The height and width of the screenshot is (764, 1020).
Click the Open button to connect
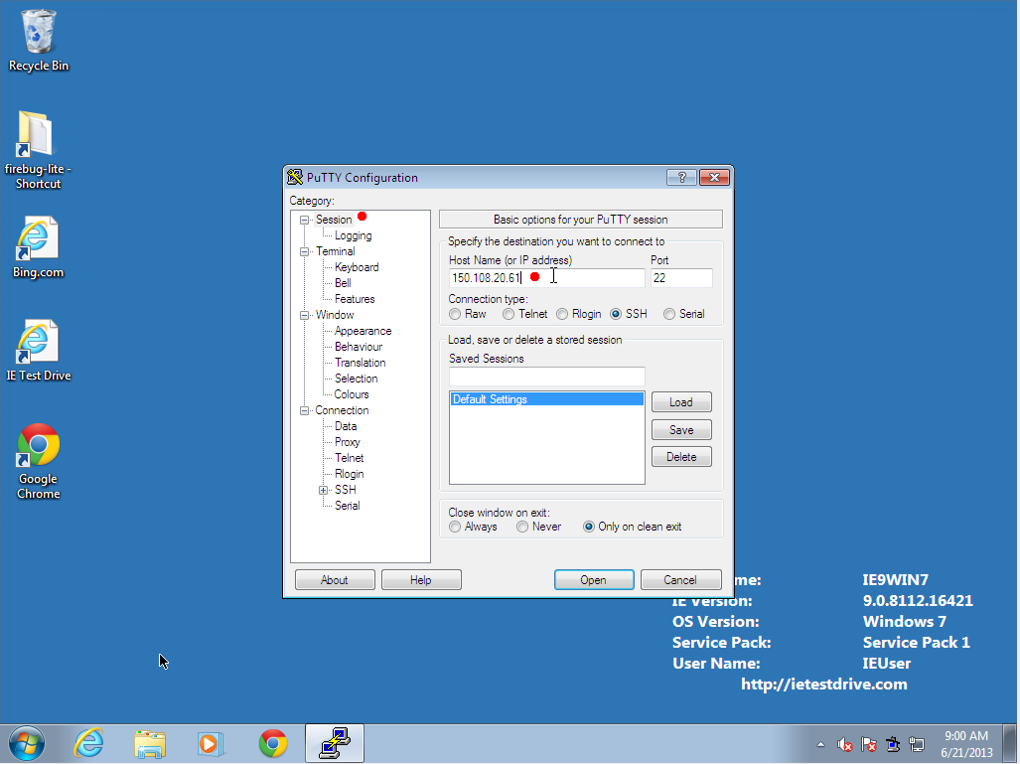[x=593, y=580]
